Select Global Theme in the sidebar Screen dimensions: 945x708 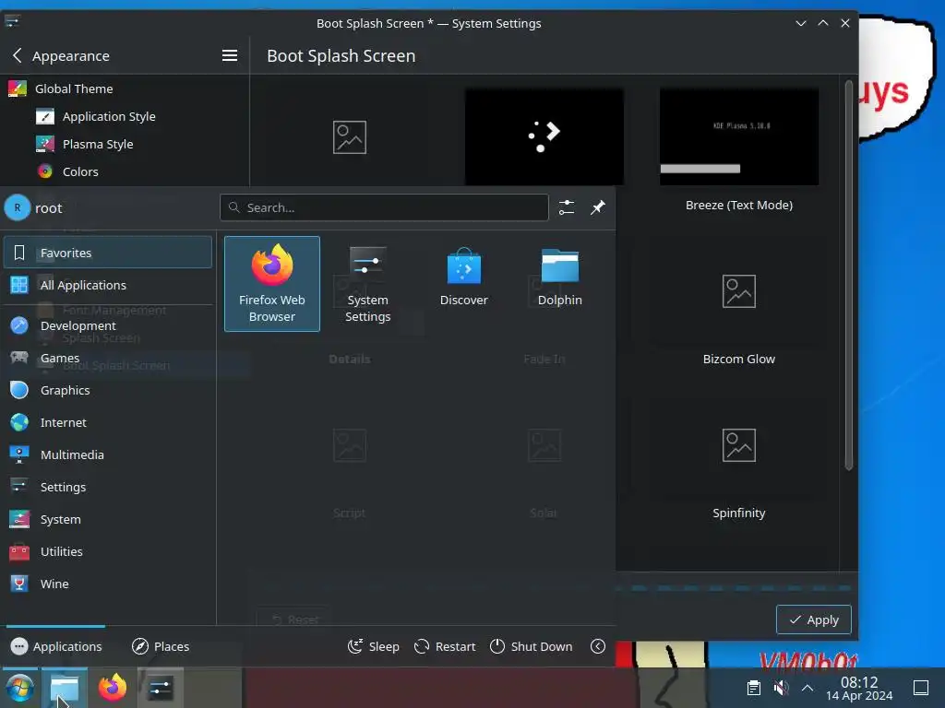pos(125,88)
